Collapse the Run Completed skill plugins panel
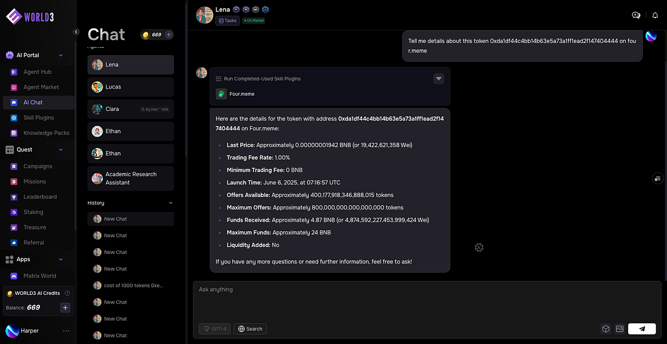667x344 pixels. point(439,79)
